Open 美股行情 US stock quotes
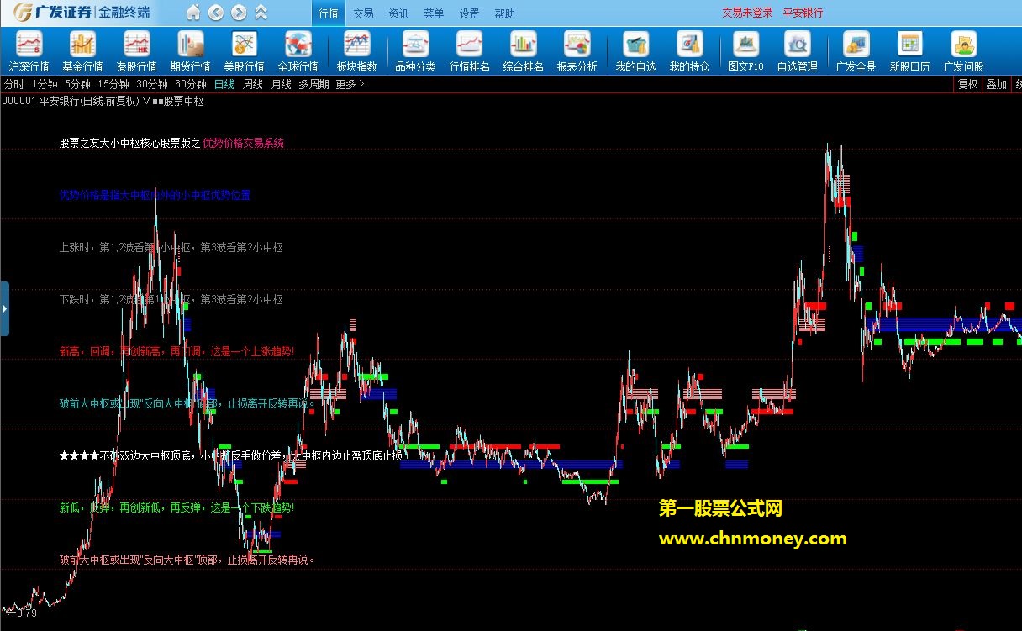The width and height of the screenshot is (1022, 631). (245, 51)
